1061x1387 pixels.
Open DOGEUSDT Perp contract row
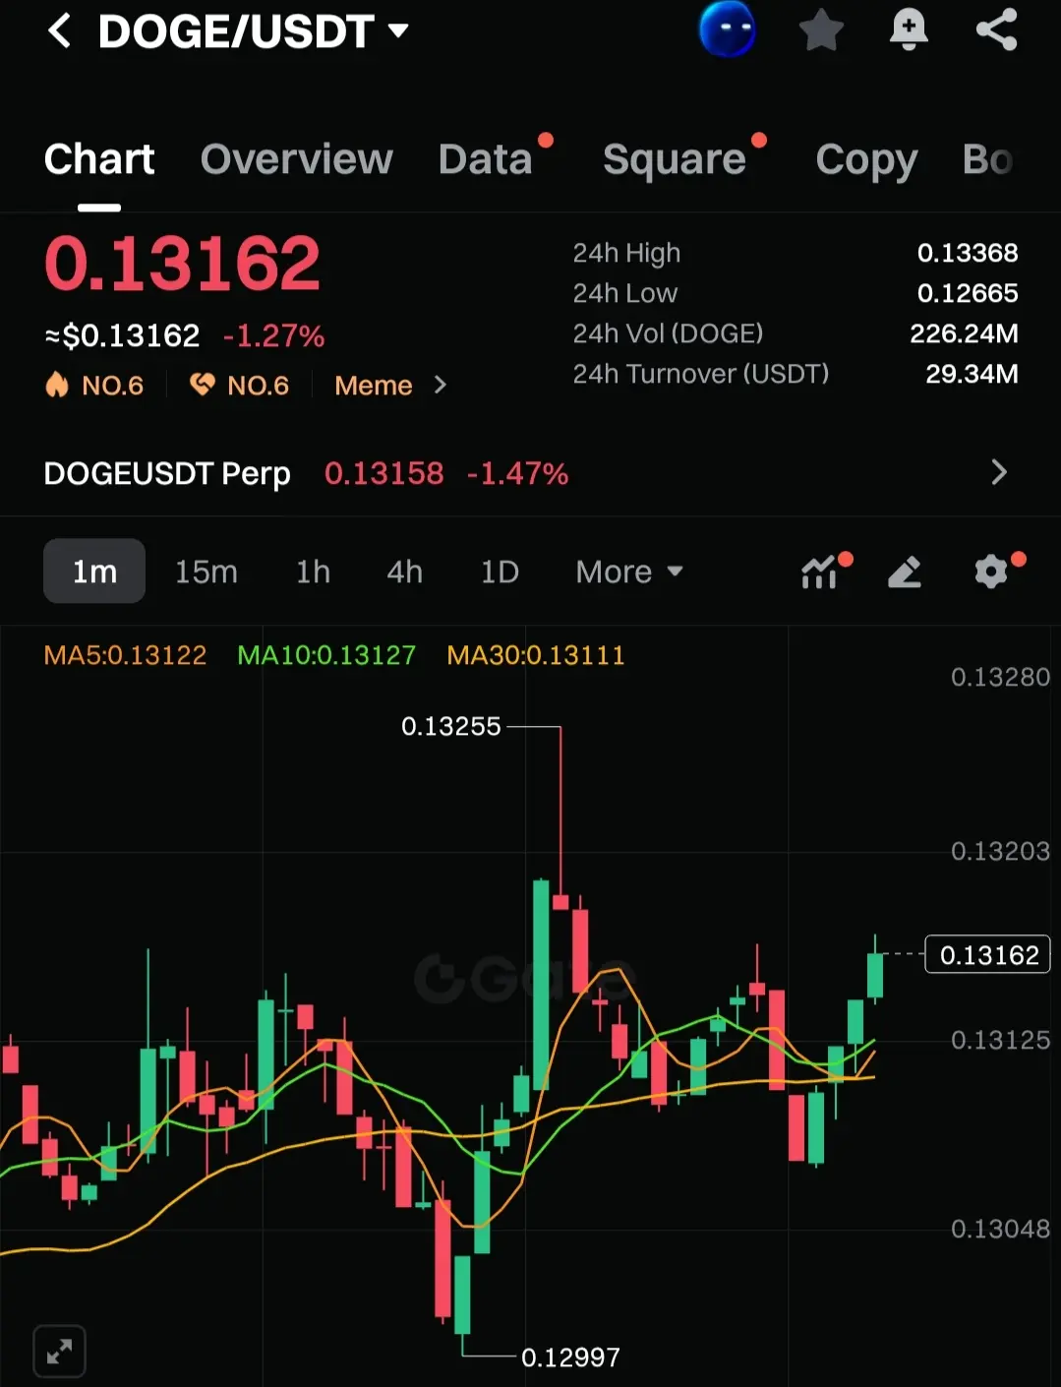[530, 473]
